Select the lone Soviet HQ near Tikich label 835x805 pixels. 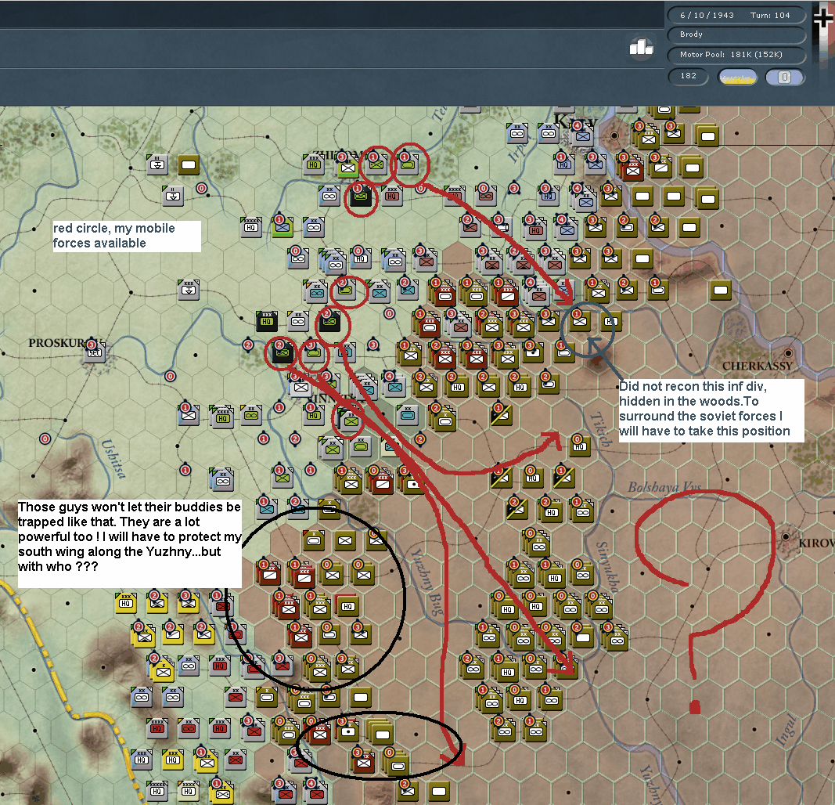[x=579, y=446]
